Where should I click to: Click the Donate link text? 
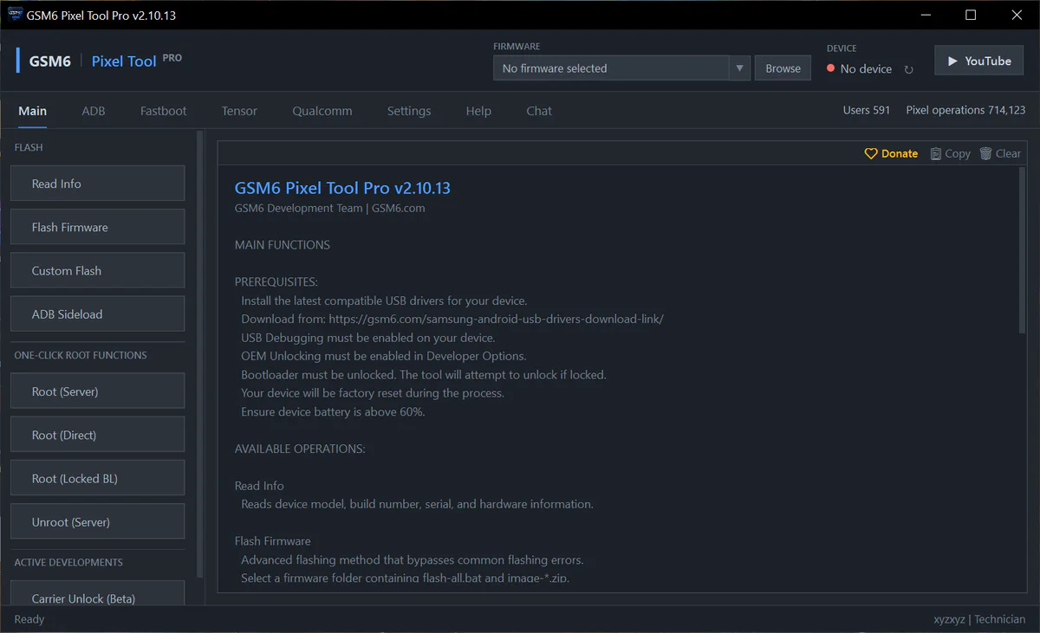click(x=900, y=153)
